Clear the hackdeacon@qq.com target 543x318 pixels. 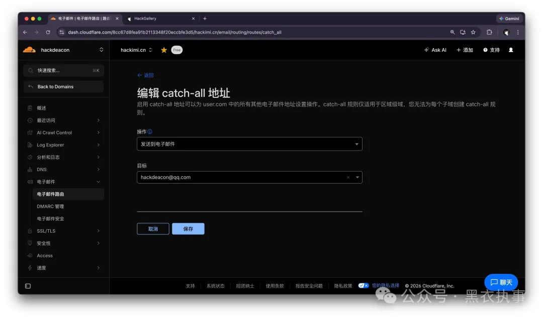pos(348,178)
